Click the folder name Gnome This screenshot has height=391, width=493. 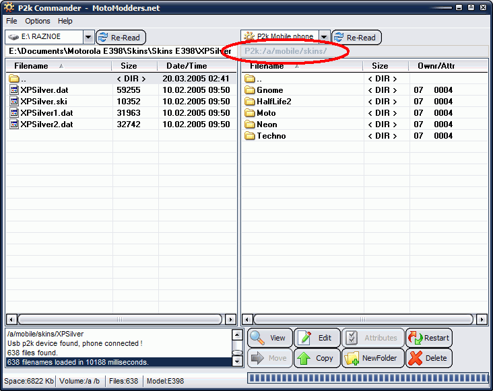point(270,90)
